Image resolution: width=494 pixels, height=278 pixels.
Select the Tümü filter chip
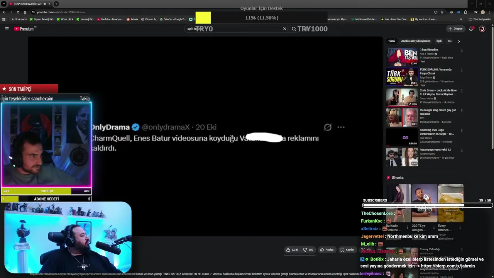point(392,41)
